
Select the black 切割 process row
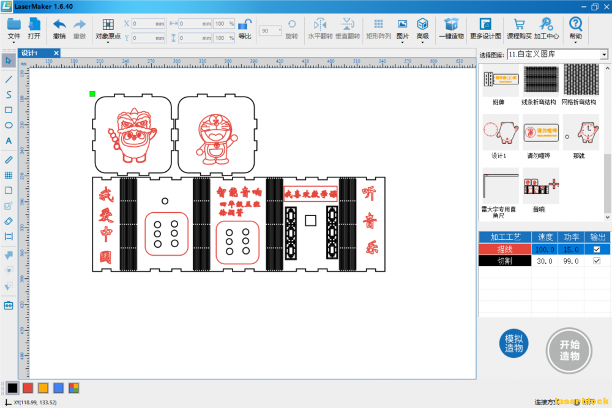[x=505, y=261]
